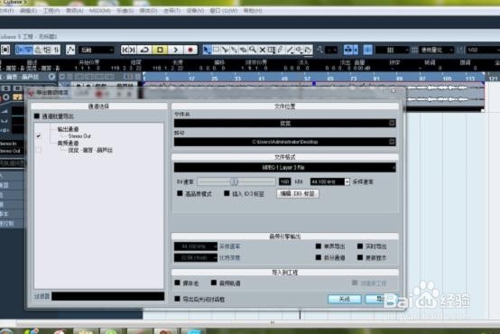Toggle Constrain Delay Compensation in toolbar
Screen dimensions: 500x334
coord(5,50)
